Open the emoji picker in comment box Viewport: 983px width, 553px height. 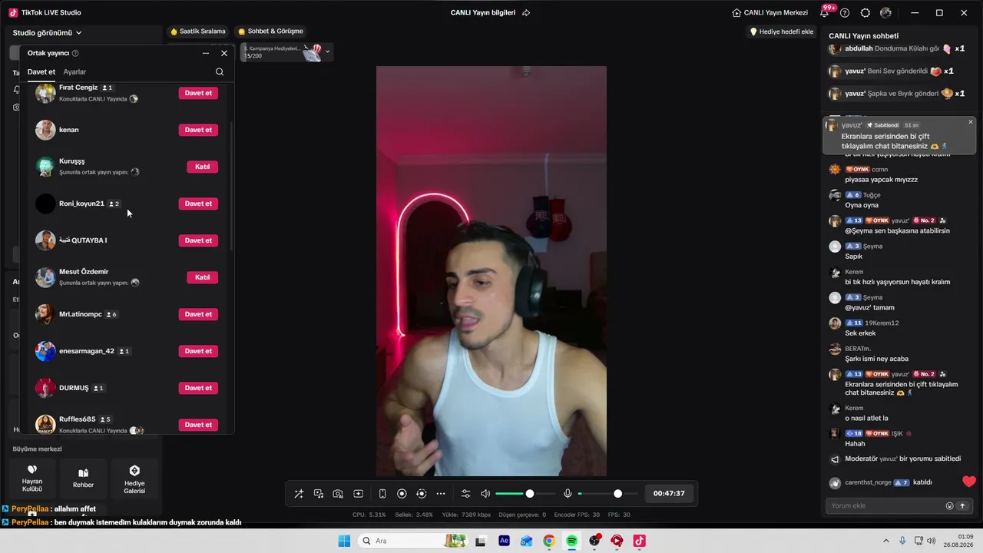(x=950, y=506)
